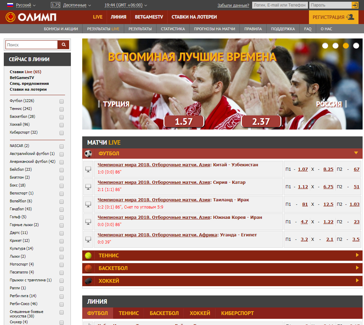Screen dimensions: 364x325
Task: Open the Десятичные odds format dropdown
Action: (x=77, y=5)
